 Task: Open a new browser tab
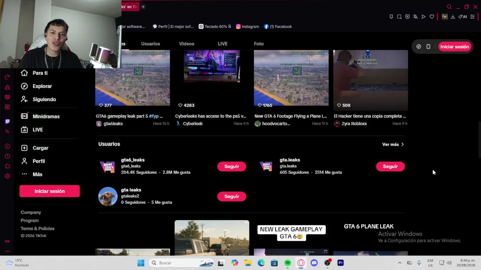pyautogui.click(x=143, y=7)
